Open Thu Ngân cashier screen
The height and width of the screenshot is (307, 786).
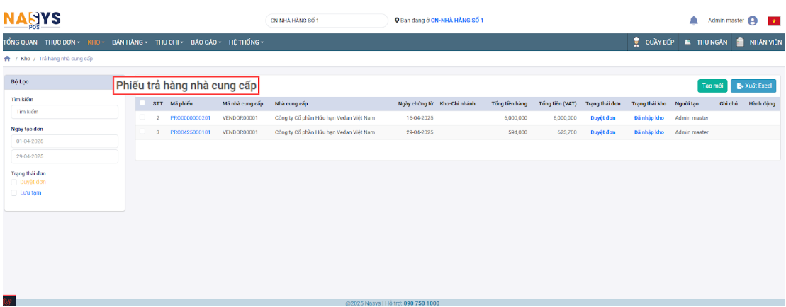706,42
